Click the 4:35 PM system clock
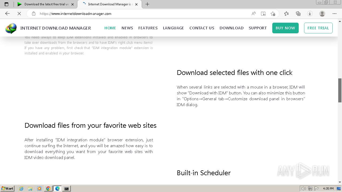This screenshot has height=192, width=342. [328, 189]
